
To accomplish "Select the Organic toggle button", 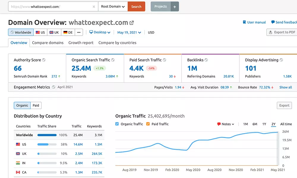I will coord(22,105).
